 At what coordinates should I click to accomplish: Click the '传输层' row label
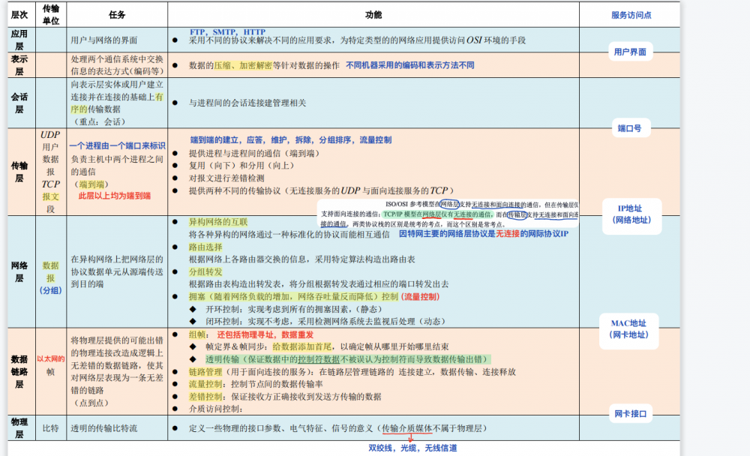(19, 172)
